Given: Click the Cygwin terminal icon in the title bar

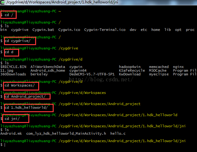Looking at the screenshot, I should pos(2,2).
